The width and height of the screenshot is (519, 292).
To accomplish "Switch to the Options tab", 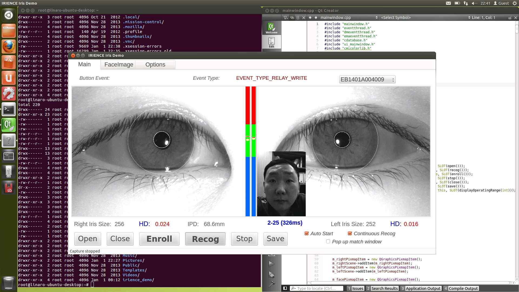I will pos(155,65).
